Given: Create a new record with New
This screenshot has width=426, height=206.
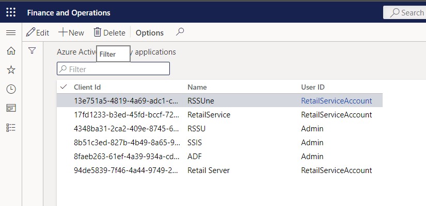Looking at the screenshot, I should pyautogui.click(x=71, y=32).
